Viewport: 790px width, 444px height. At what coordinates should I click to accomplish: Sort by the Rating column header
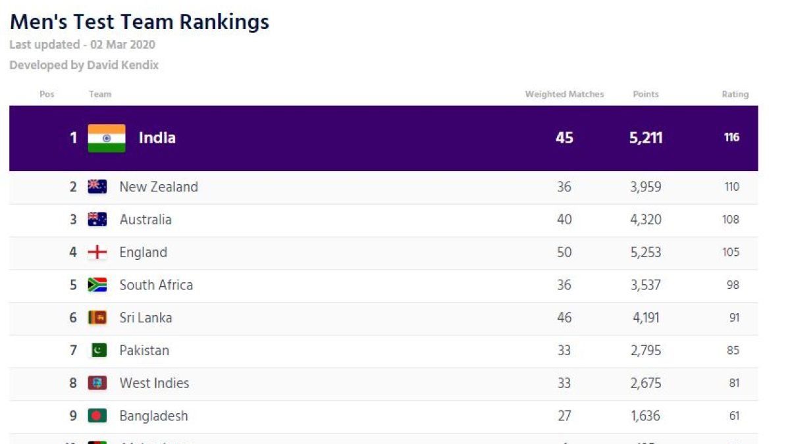pos(735,94)
